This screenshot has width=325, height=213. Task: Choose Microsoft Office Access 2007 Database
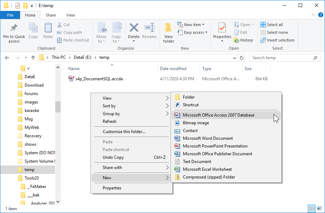pos(218,115)
